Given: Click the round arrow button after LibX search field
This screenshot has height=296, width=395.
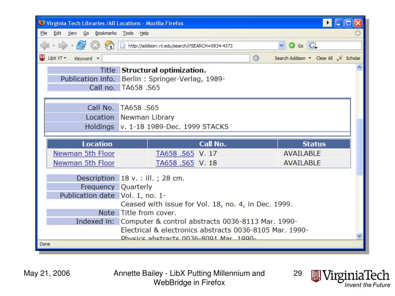Looking at the screenshot, I should pyautogui.click(x=256, y=58).
